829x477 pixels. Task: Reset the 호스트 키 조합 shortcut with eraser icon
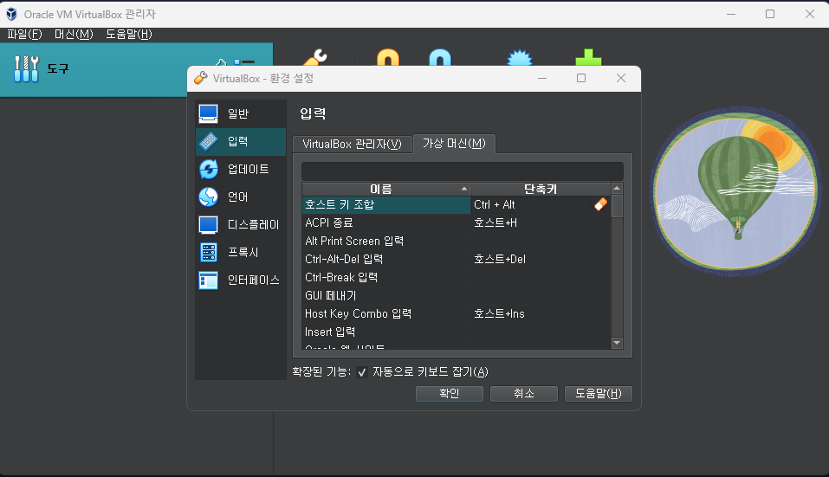(x=600, y=204)
